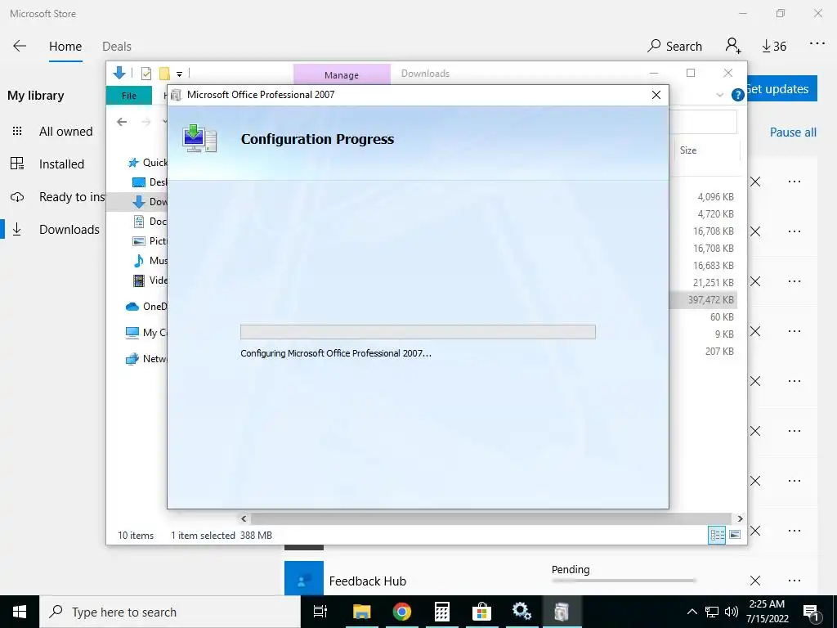Click the Properties quick access icon
The width and height of the screenshot is (837, 628).
click(145, 74)
